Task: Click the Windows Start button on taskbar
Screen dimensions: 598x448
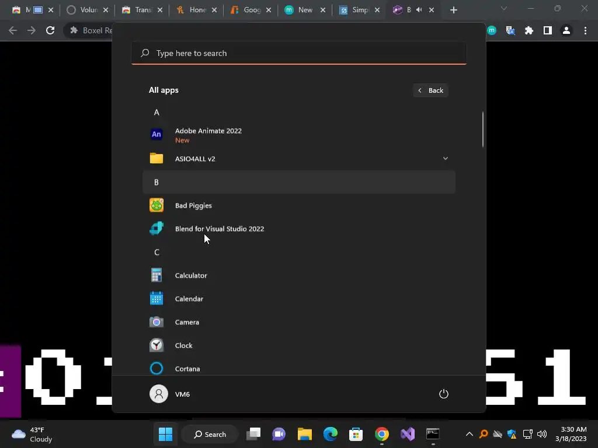Action: (x=165, y=434)
